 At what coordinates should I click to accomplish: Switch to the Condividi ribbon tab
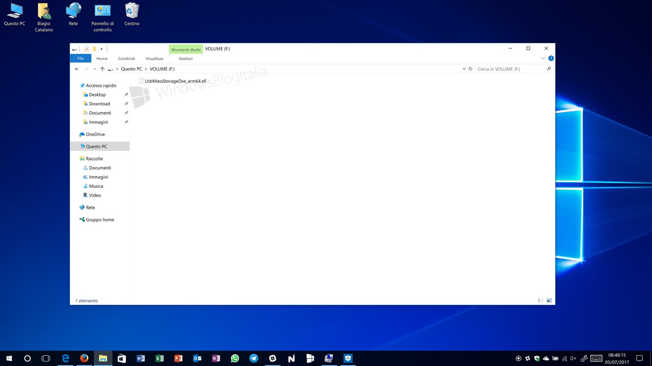point(126,58)
